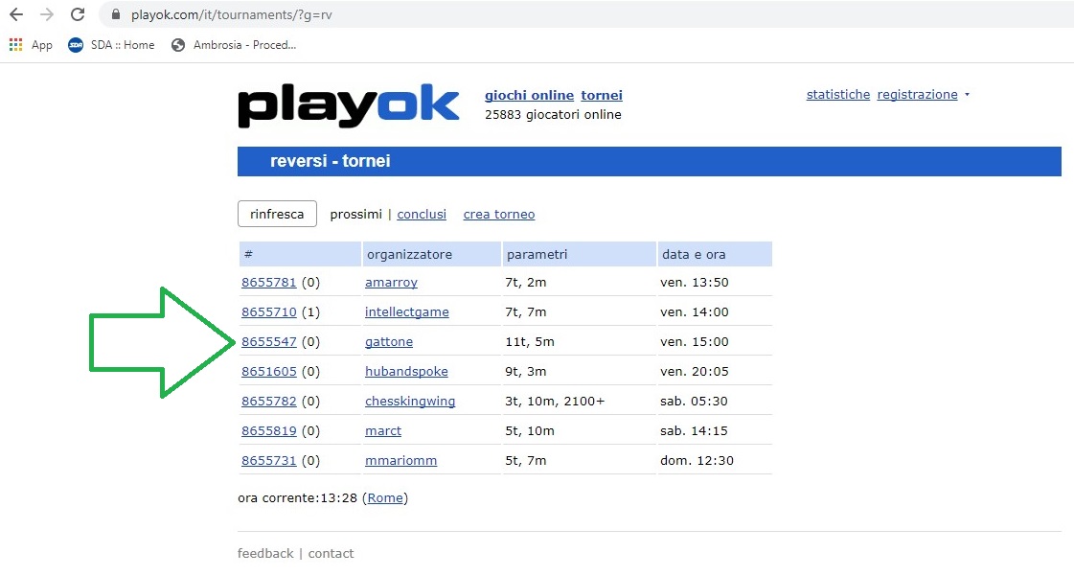Open feedback link in footer
1074x576 pixels.
click(265, 553)
